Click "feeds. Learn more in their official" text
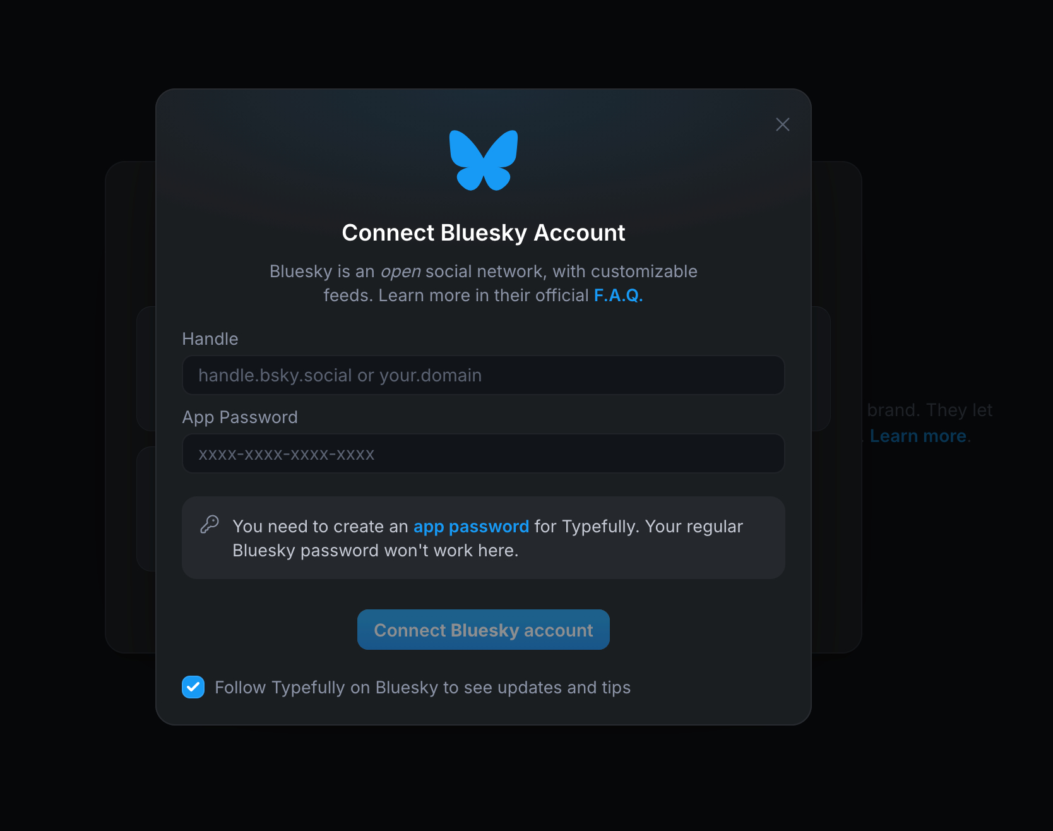The width and height of the screenshot is (1053, 831). click(x=456, y=296)
